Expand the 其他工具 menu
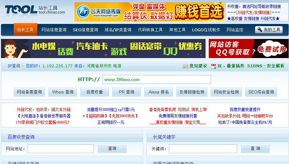The image size is (289, 164). click(177, 30)
